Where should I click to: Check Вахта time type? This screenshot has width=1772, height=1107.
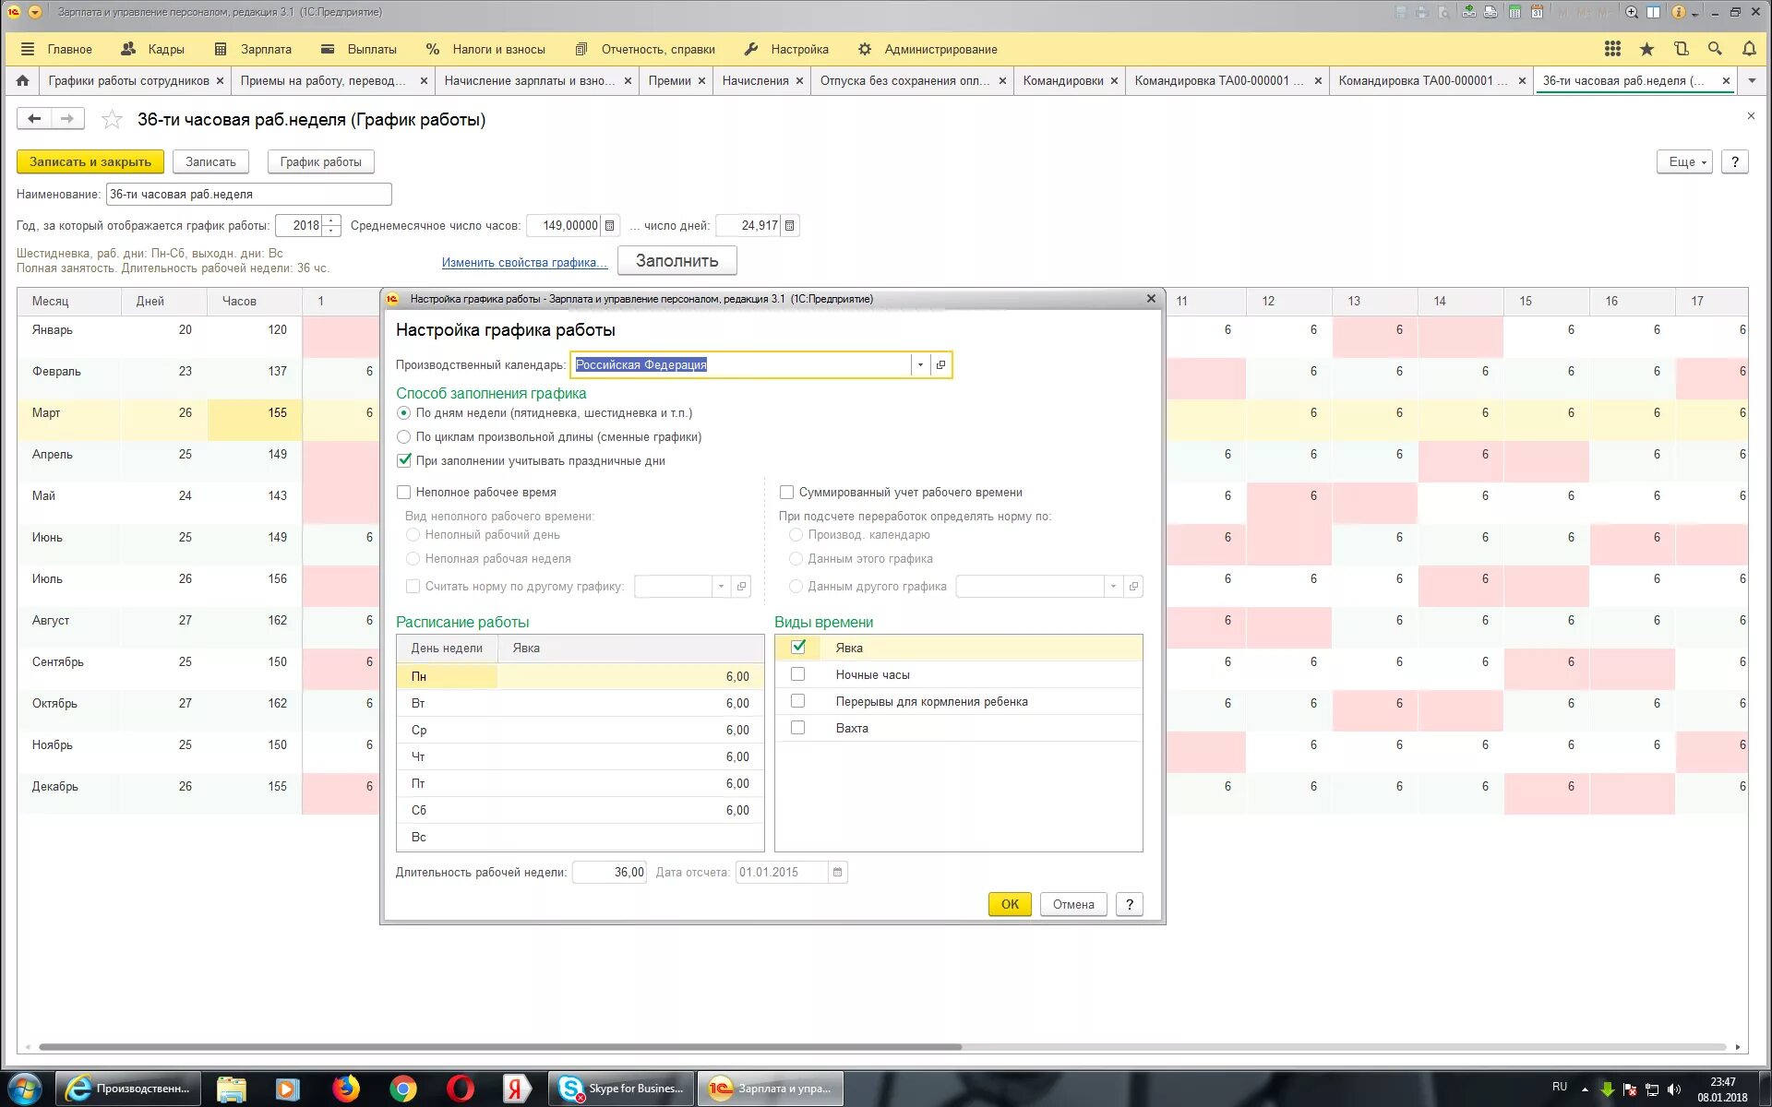pyautogui.click(x=798, y=728)
